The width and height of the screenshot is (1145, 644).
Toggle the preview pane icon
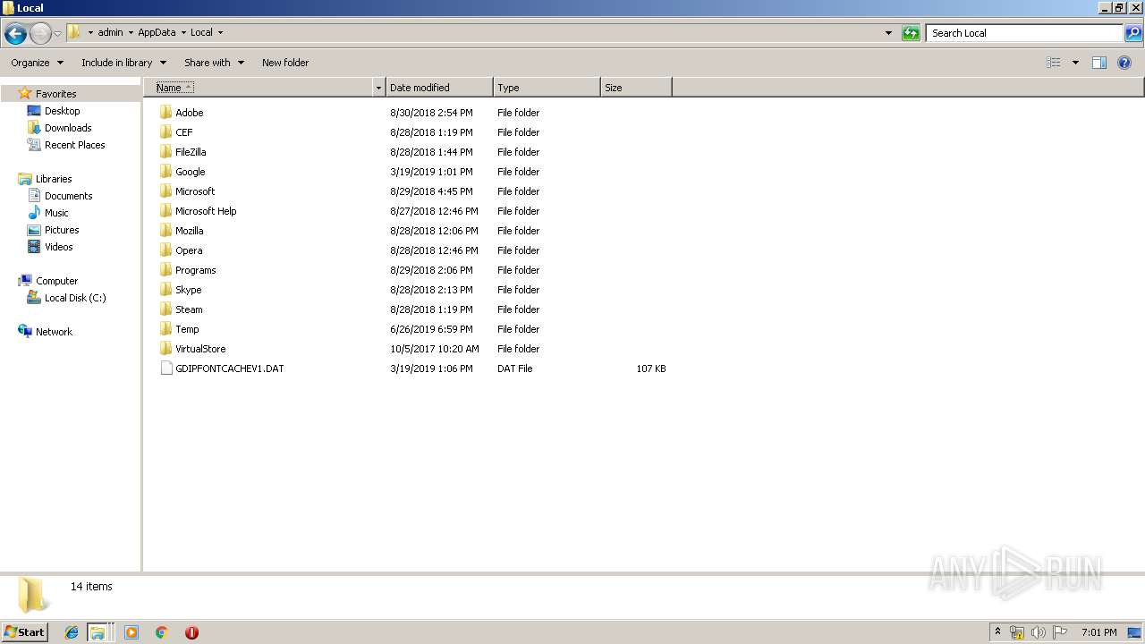1099,63
